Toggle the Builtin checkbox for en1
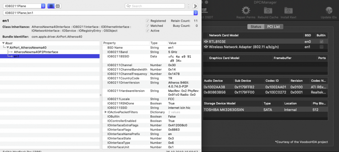Image resolution: width=339 pixels, height=152 pixels. click(x=321, y=47)
